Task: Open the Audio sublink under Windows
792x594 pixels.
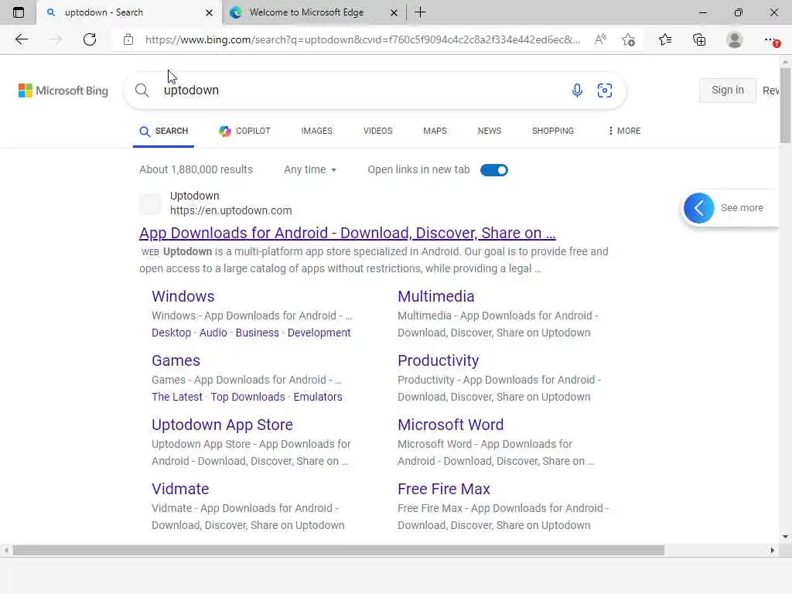Action: (x=213, y=333)
